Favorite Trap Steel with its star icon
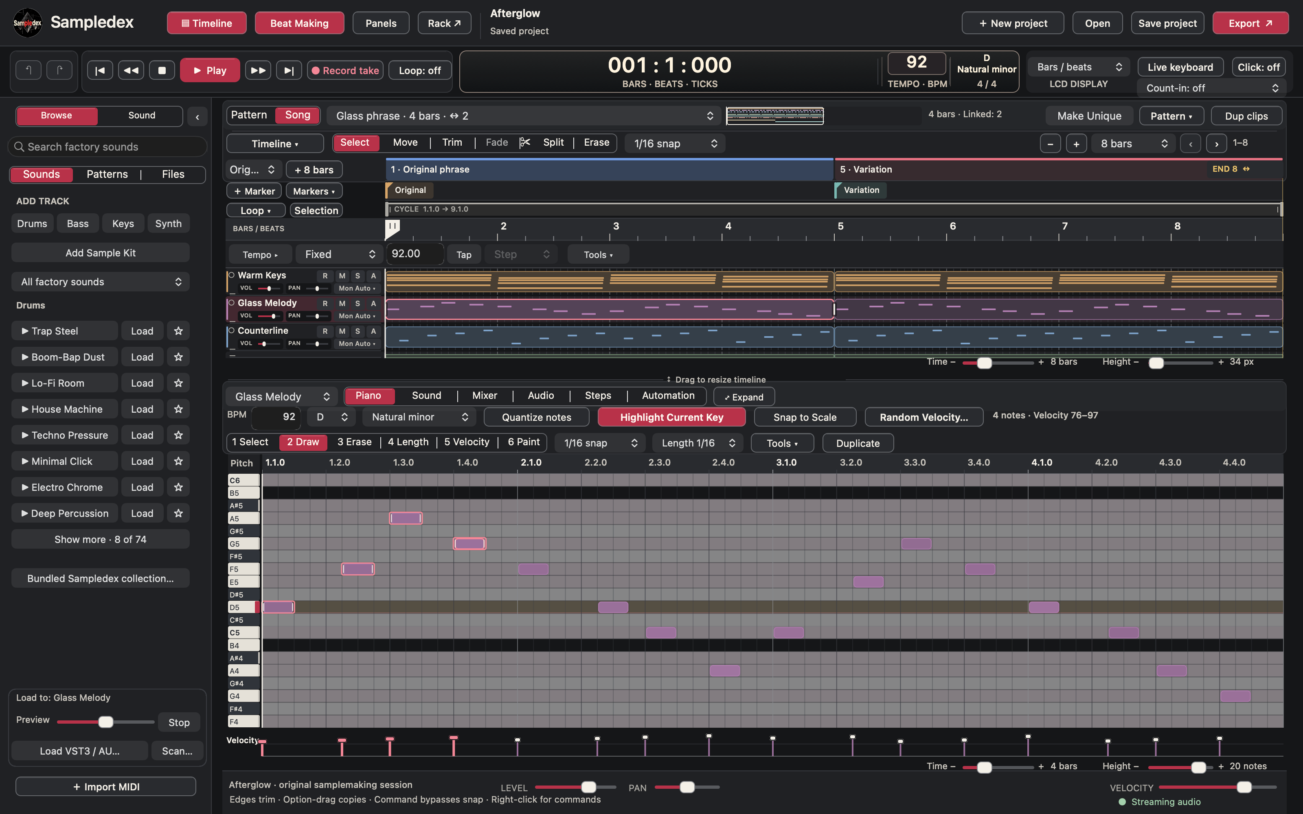Viewport: 1303px width, 814px height. click(178, 330)
